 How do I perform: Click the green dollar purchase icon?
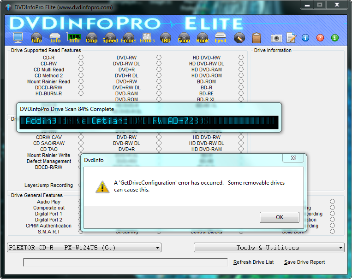[x=335, y=38]
